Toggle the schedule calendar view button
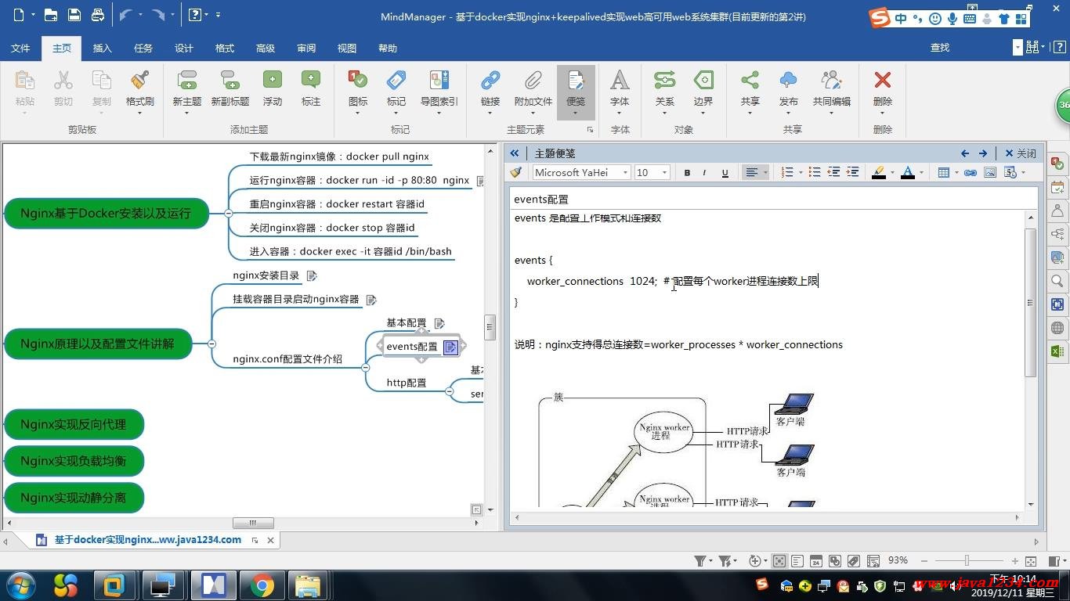This screenshot has width=1070, height=601. tap(815, 561)
